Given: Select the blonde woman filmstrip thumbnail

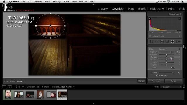Looking at the screenshot, I should 8,94.
